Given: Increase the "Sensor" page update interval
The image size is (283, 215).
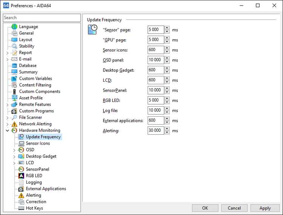Looking at the screenshot, I should (x=167, y=28).
